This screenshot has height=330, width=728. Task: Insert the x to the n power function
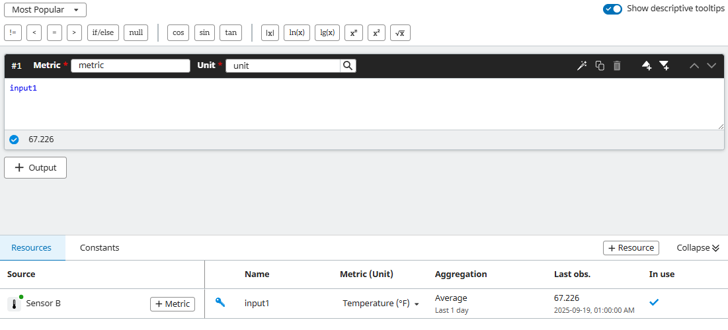point(354,33)
